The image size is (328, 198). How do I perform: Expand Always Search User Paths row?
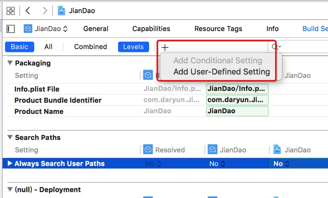(x=10, y=164)
